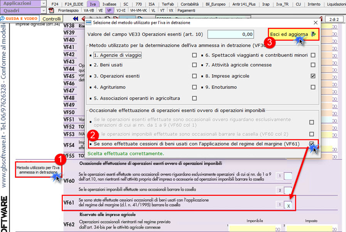Switch to the 770 tab
Viewport: 346px width, 232px height.
tap(138, 4)
